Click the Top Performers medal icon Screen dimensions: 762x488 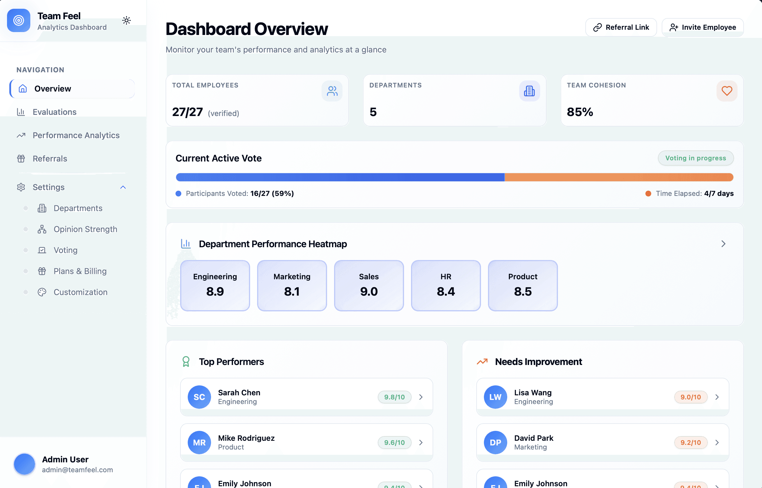(x=186, y=361)
